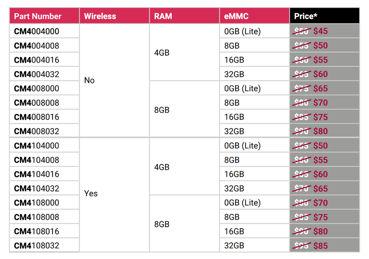The width and height of the screenshot is (369, 259).
Task: Click part number CM4004032
Action: click(37, 74)
